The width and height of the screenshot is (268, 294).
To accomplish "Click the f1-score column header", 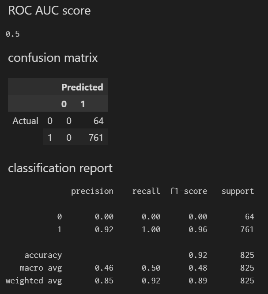I will (x=189, y=191).
